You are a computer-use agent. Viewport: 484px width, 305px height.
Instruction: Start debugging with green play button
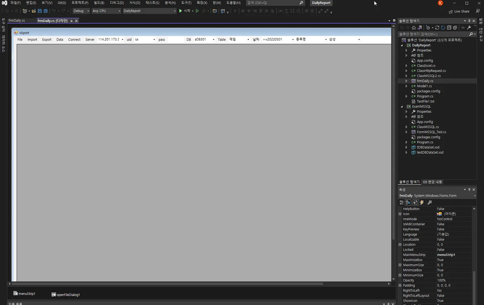pos(180,11)
